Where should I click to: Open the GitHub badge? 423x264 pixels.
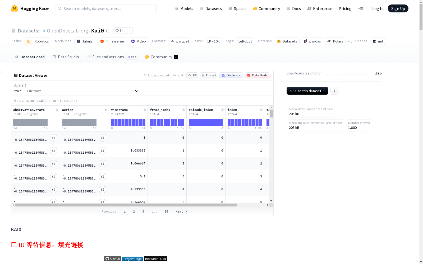pos(113,259)
